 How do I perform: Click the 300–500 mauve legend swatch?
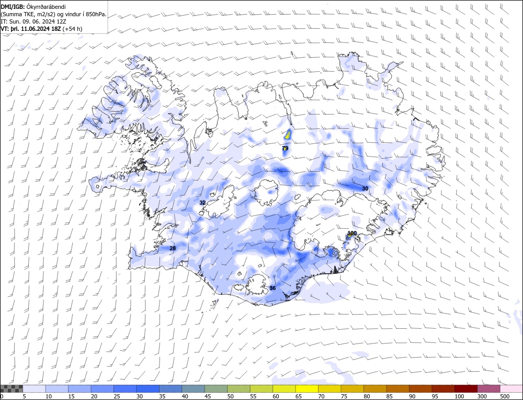pos(488,388)
